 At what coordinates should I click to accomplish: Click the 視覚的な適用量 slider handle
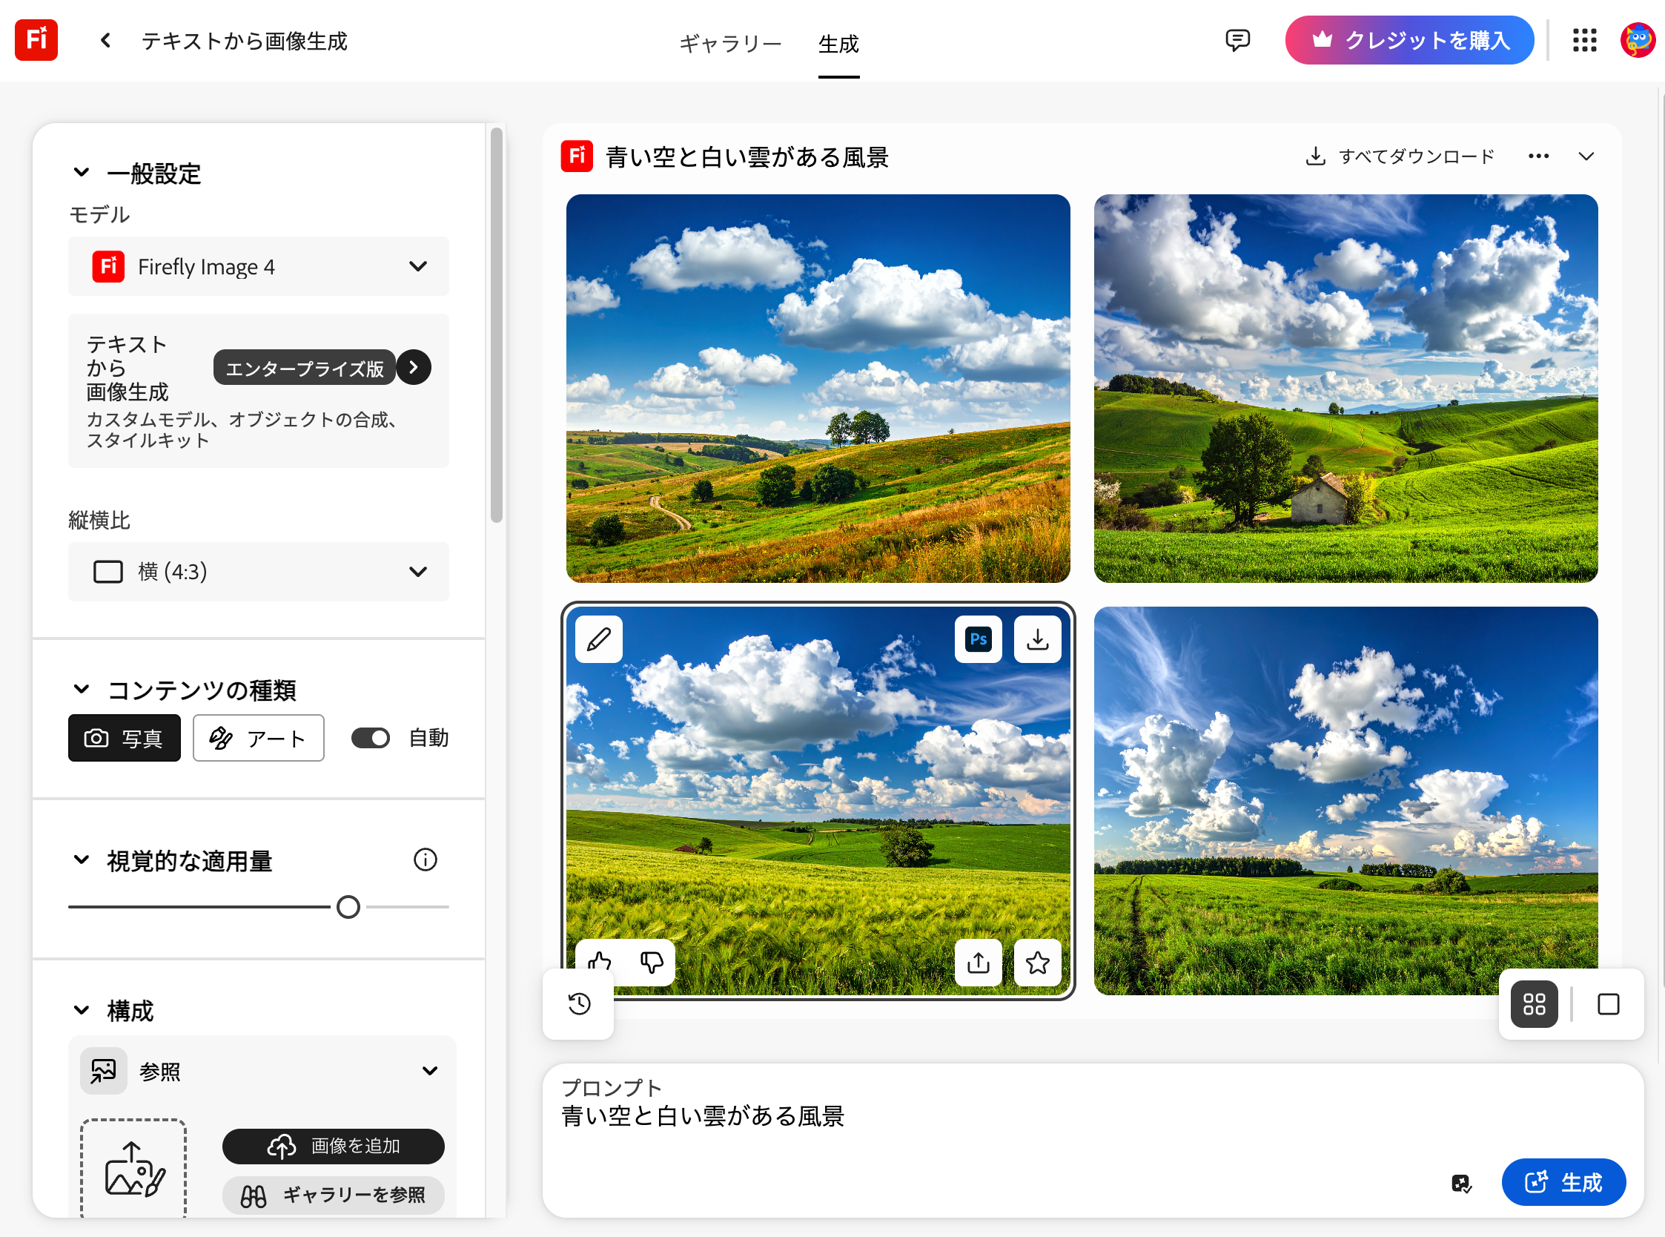[348, 907]
